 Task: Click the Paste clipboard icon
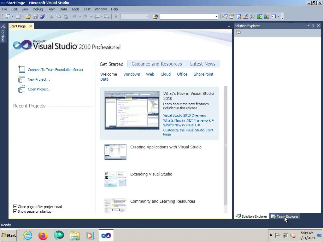65,16
